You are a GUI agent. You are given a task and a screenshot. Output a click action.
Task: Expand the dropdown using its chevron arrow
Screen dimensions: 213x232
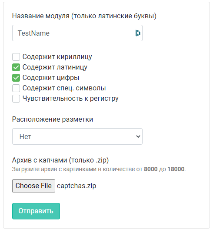[138, 136]
